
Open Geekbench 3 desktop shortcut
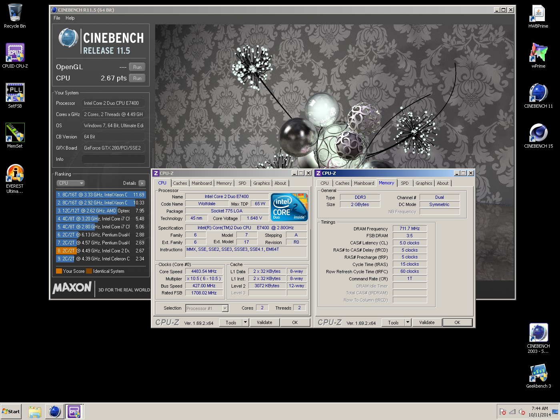point(538,376)
